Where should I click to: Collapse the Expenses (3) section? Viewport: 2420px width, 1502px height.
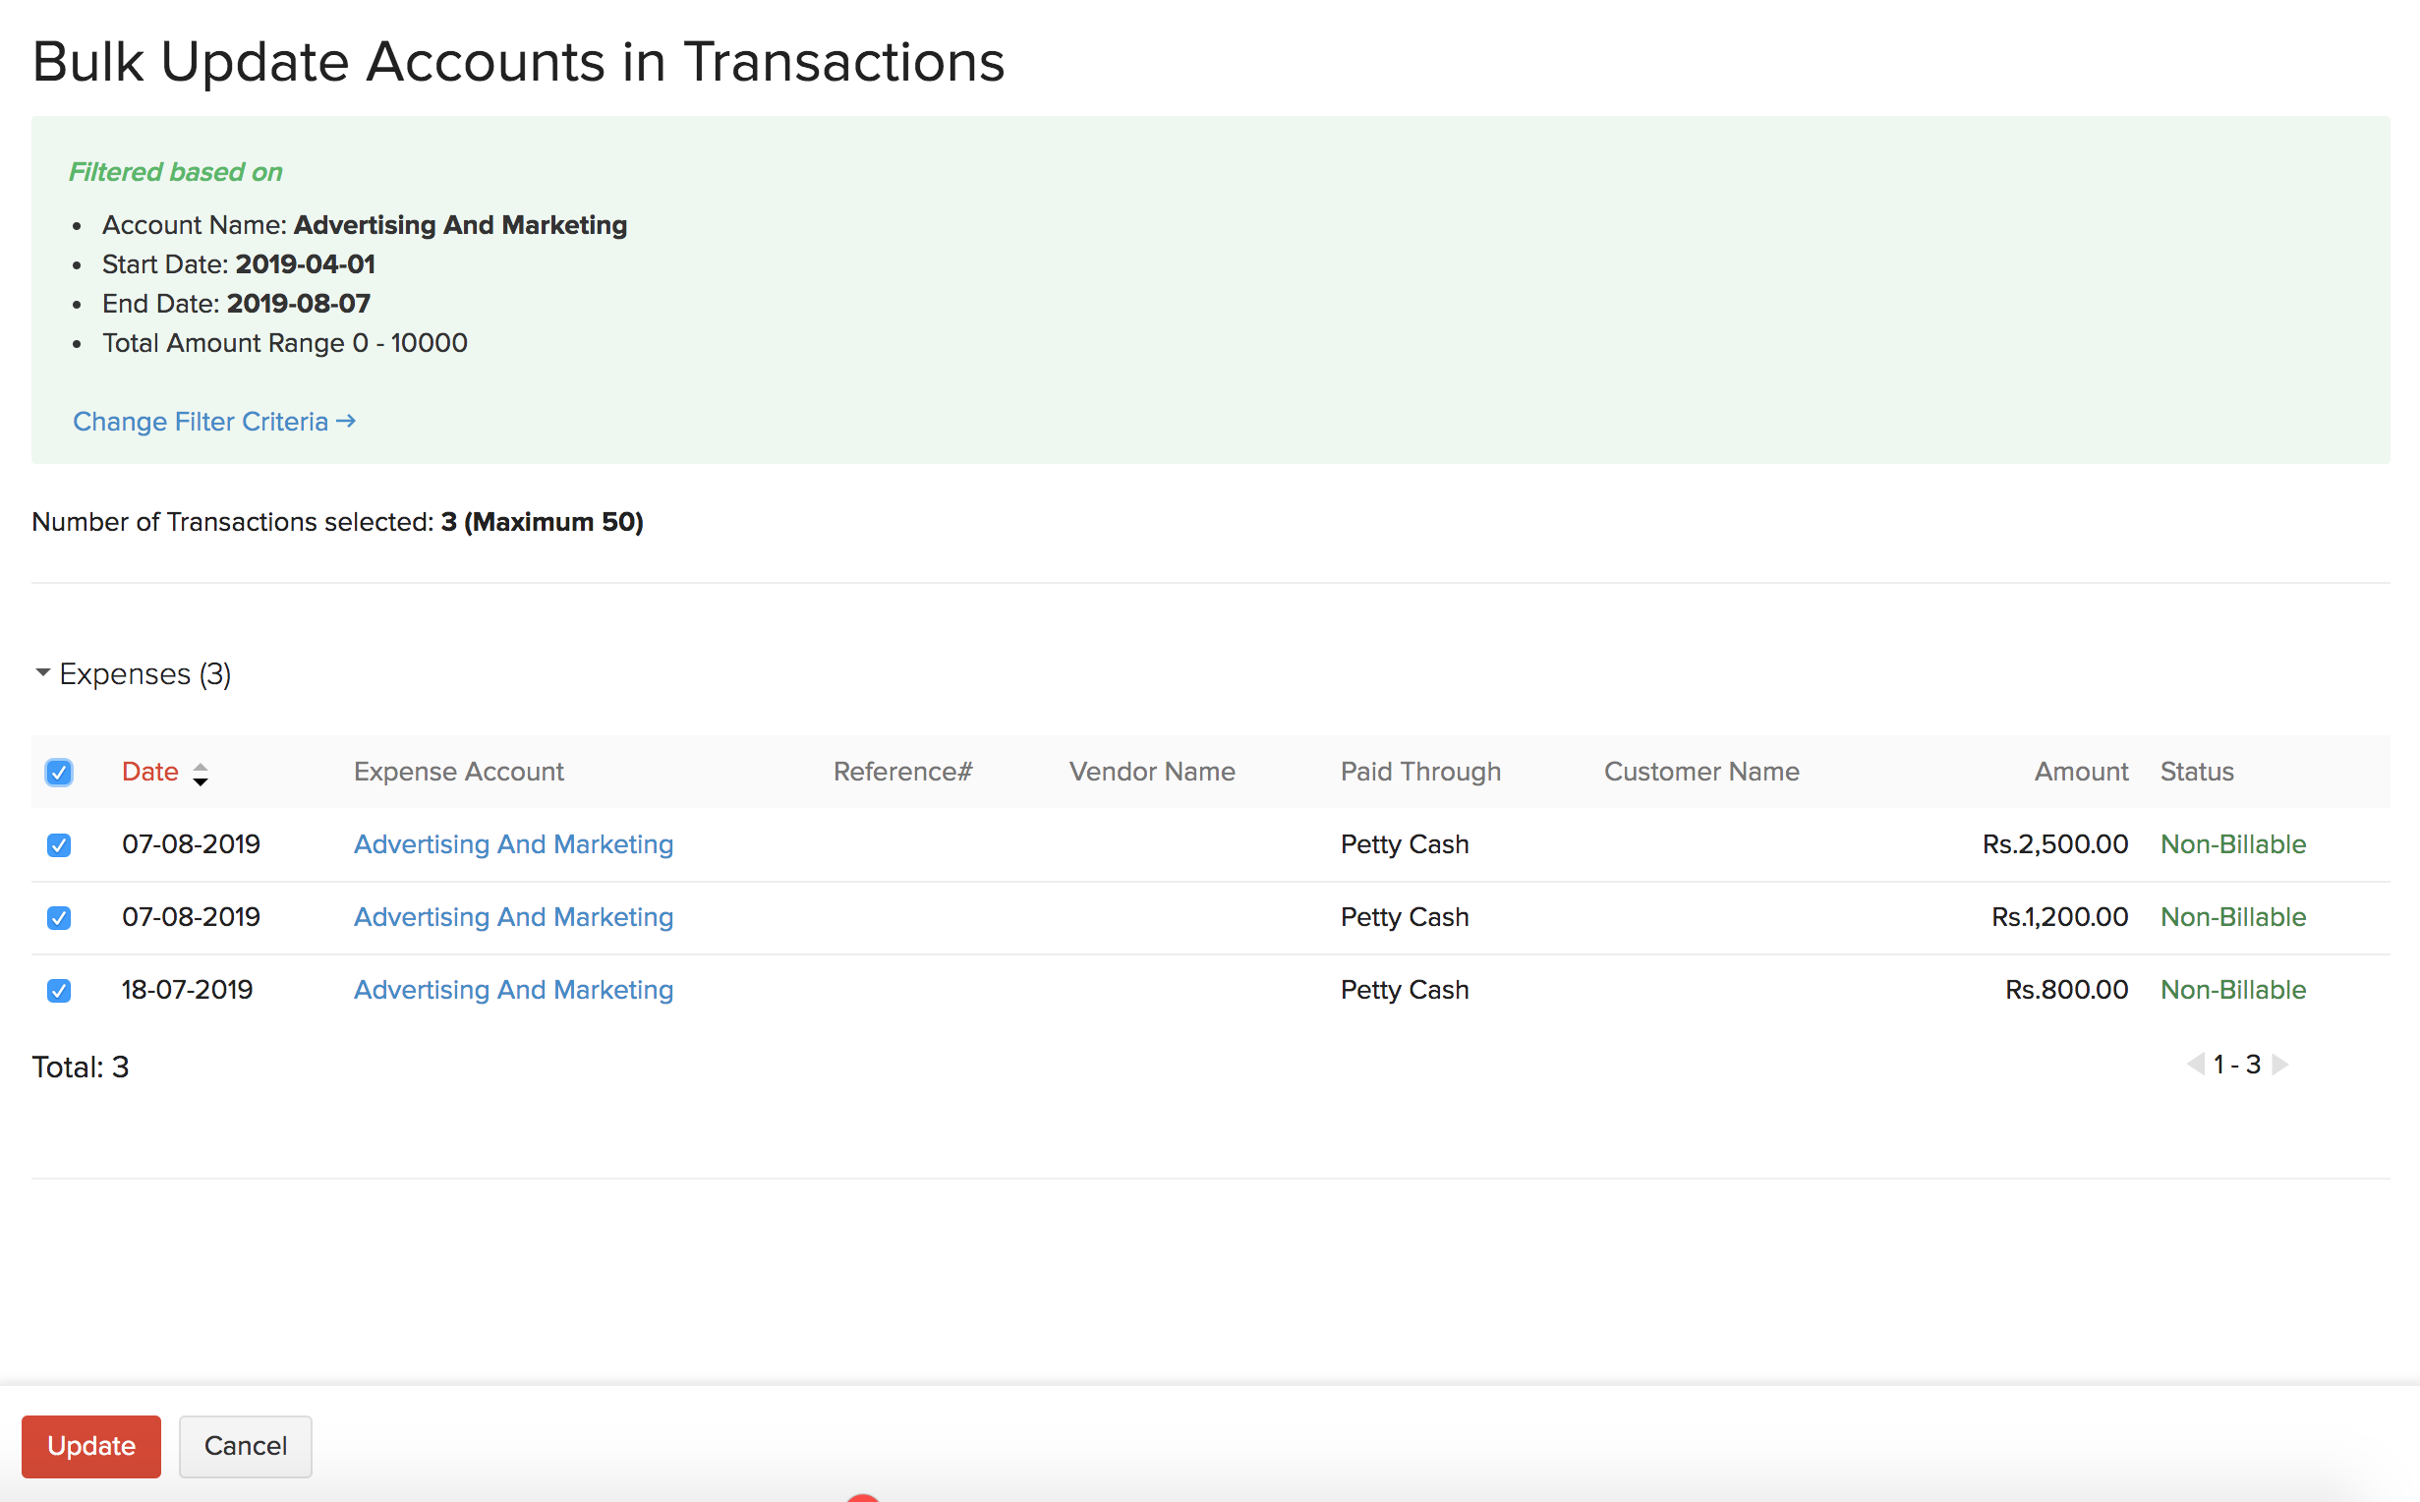tap(42, 673)
